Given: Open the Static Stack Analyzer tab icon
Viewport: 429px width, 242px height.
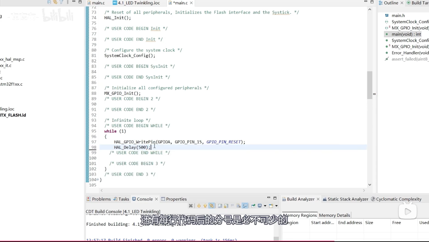Looking at the screenshot, I should (325, 199).
